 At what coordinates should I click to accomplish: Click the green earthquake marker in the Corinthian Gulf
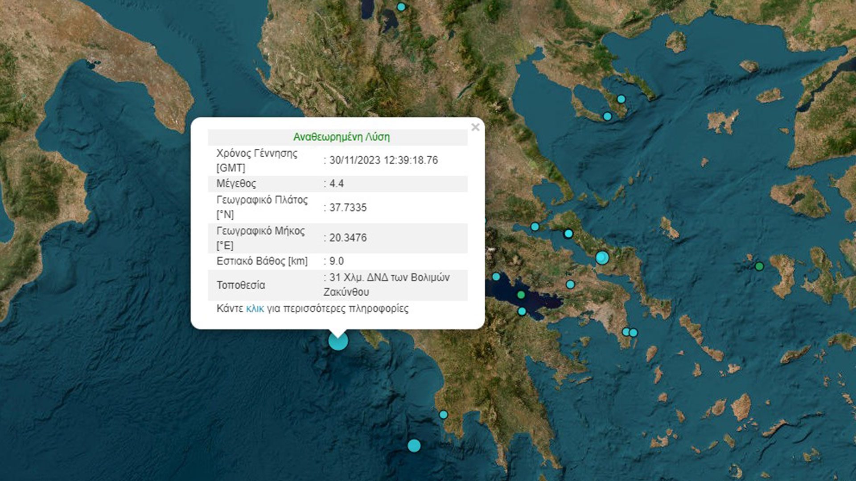[x=521, y=295]
